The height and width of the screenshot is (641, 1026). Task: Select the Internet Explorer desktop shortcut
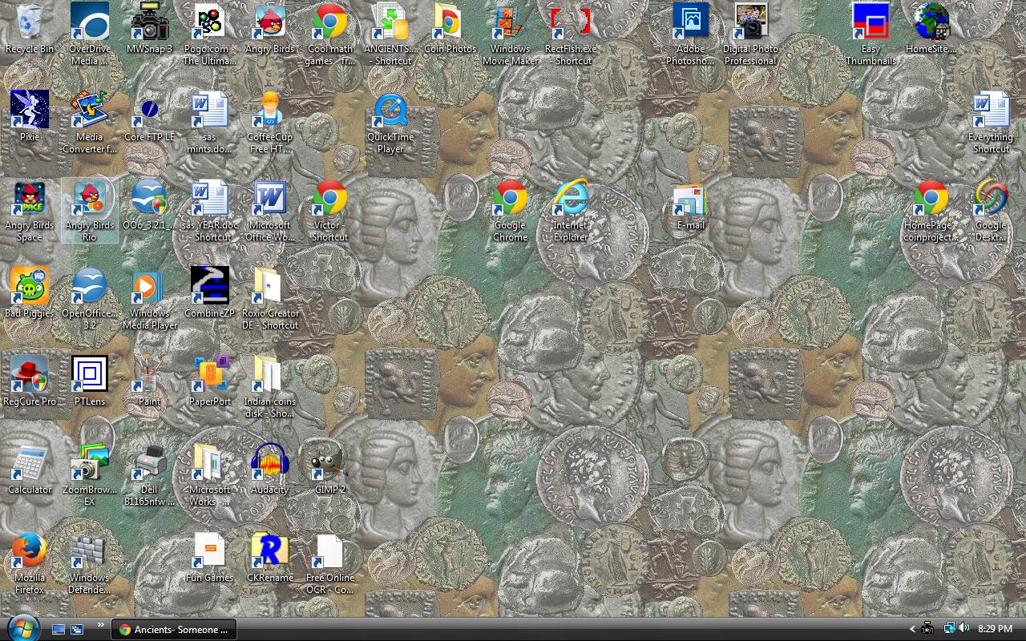570,199
